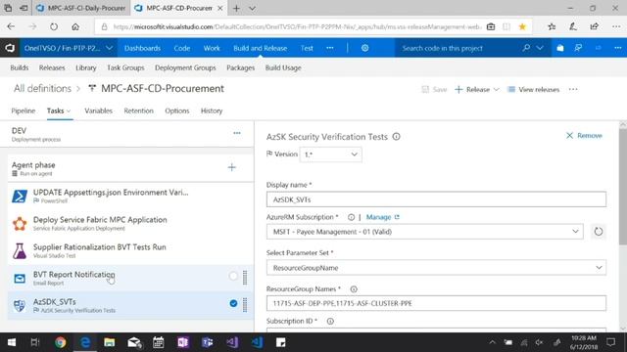Open DEV environment ellipsis options
The width and height of the screenshot is (627, 352).
point(237,133)
